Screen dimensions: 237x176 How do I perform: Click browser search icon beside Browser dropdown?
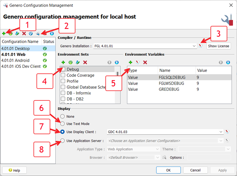pos(164,157)
